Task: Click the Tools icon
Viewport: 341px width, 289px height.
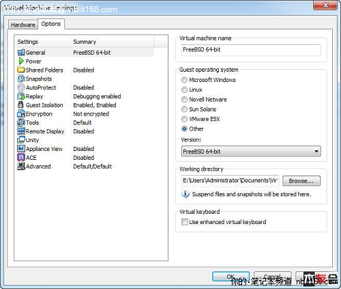Action: pos(21,122)
